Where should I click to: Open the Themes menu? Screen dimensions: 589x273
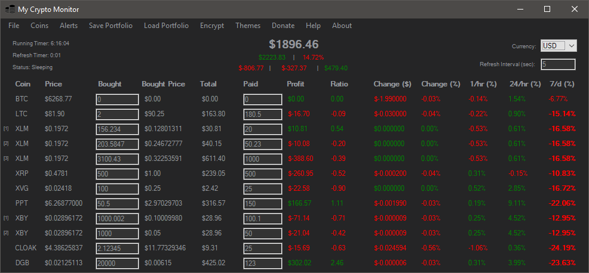[248, 26]
